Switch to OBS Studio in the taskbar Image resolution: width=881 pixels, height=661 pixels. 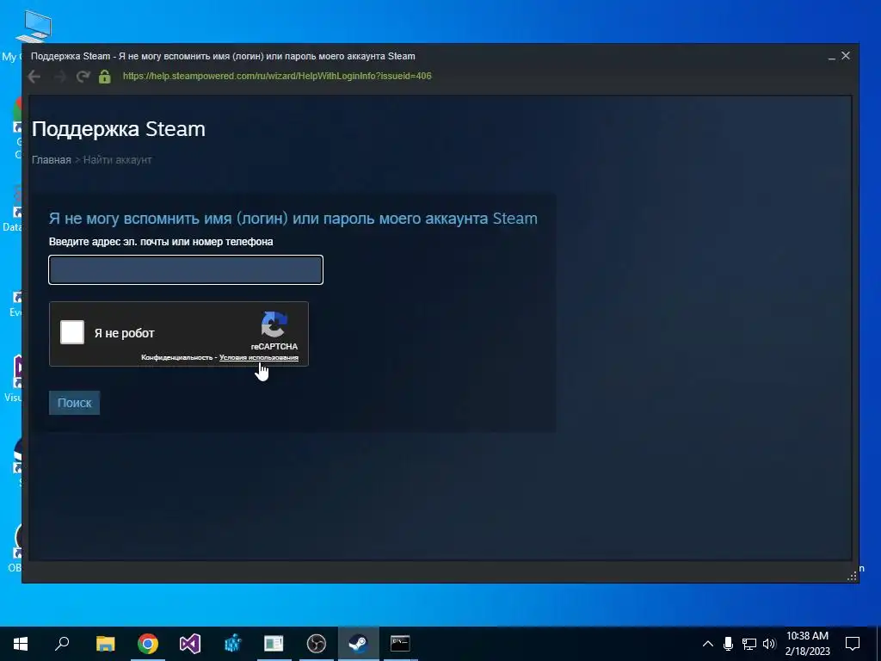point(317,644)
